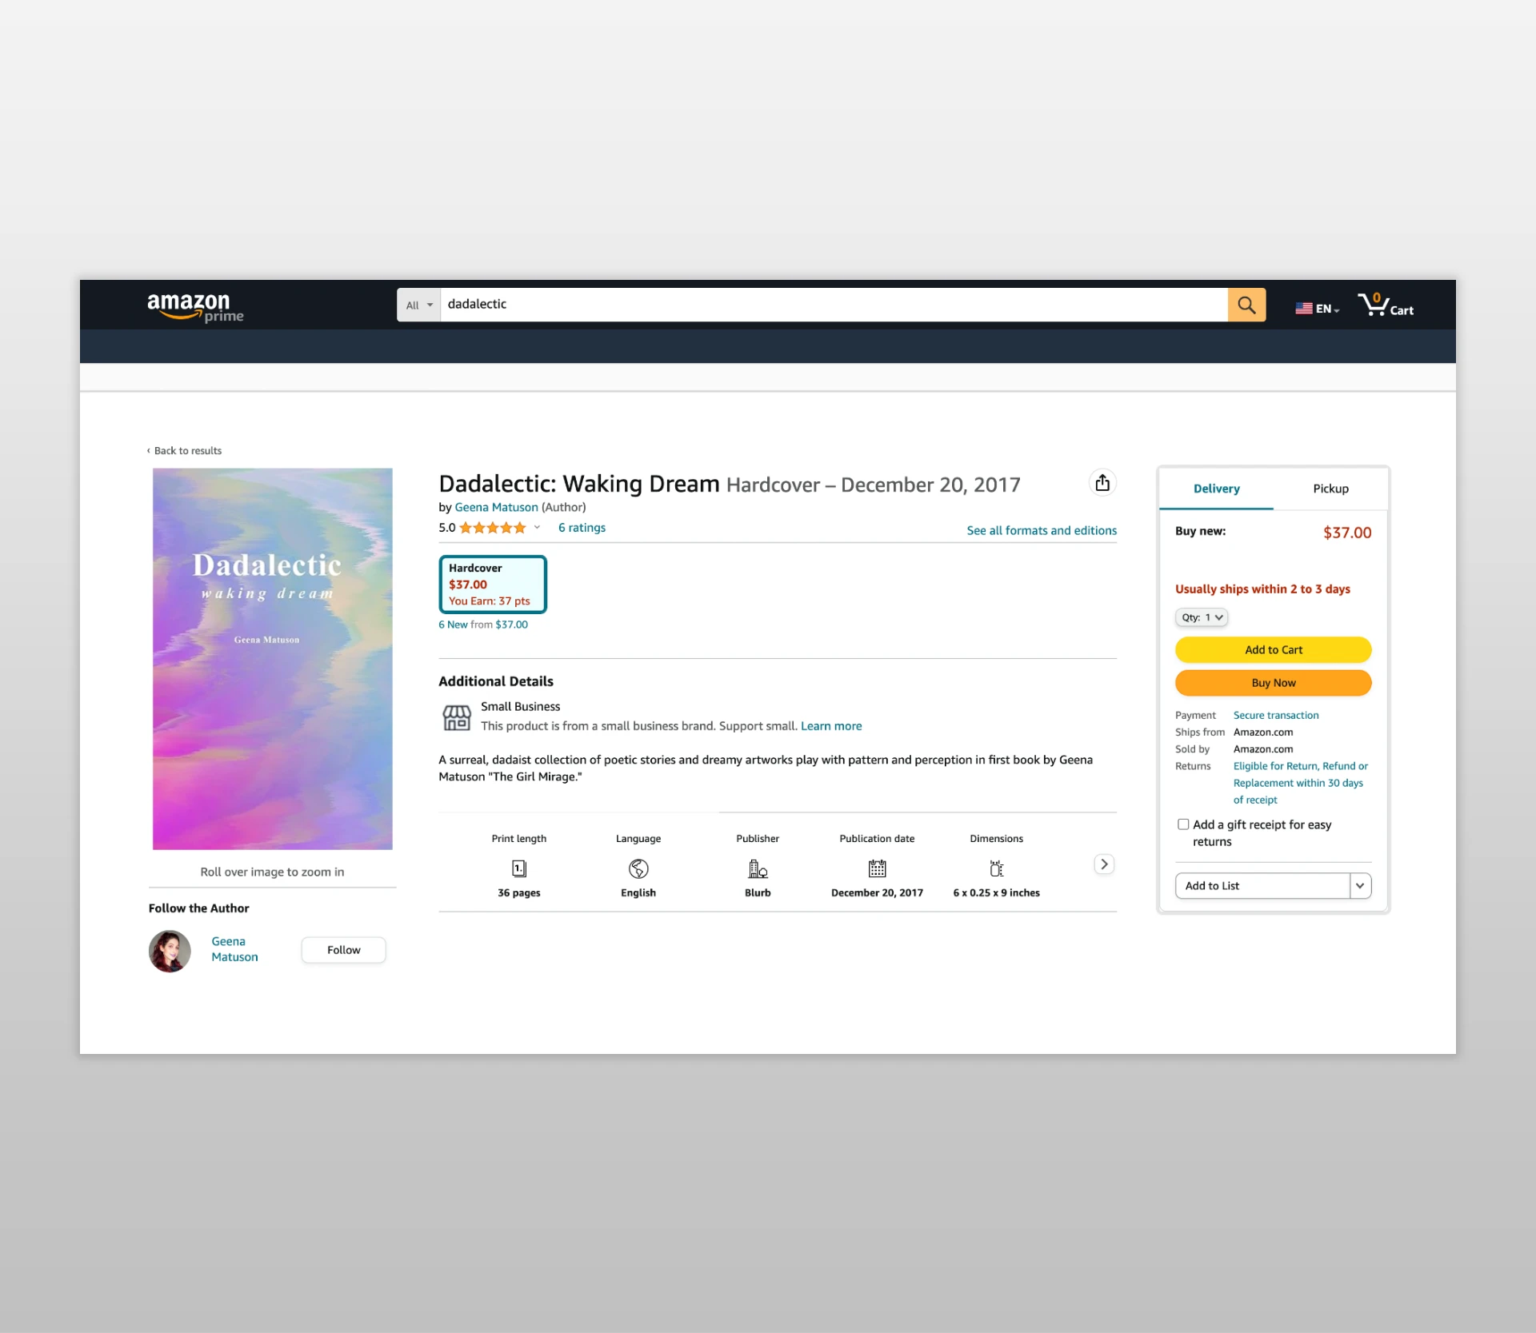The width and height of the screenshot is (1536, 1333).
Task: Open the Qty quantity dropdown
Action: [x=1202, y=617]
